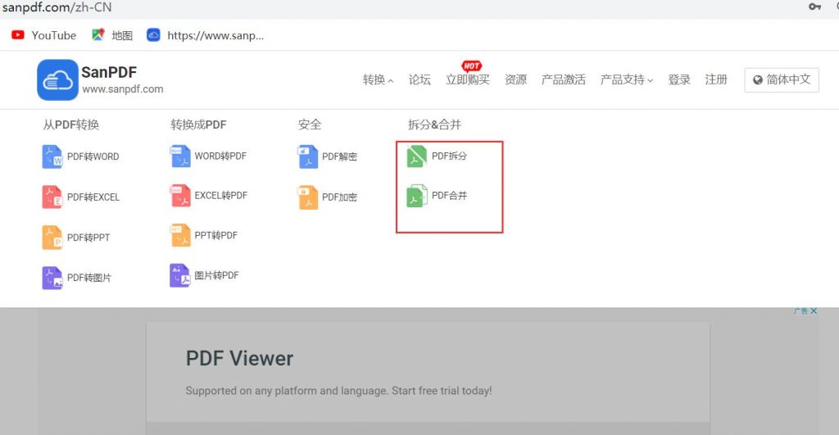Open the PDF转图片 link
This screenshot has width=839, height=435.
point(89,278)
